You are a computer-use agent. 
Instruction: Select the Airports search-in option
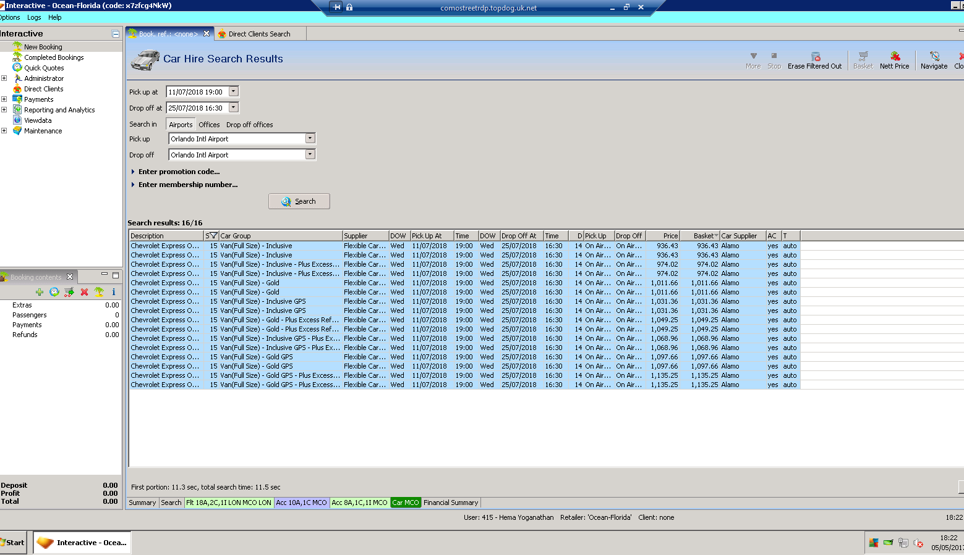[x=181, y=125]
